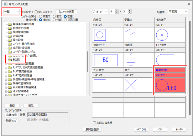The width and height of the screenshot is (193, 136).
Task: Select the 非表示 radio button
Action: [41, 16]
